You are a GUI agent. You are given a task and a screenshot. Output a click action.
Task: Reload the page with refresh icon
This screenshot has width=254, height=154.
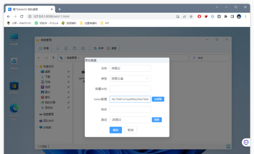click(22, 16)
